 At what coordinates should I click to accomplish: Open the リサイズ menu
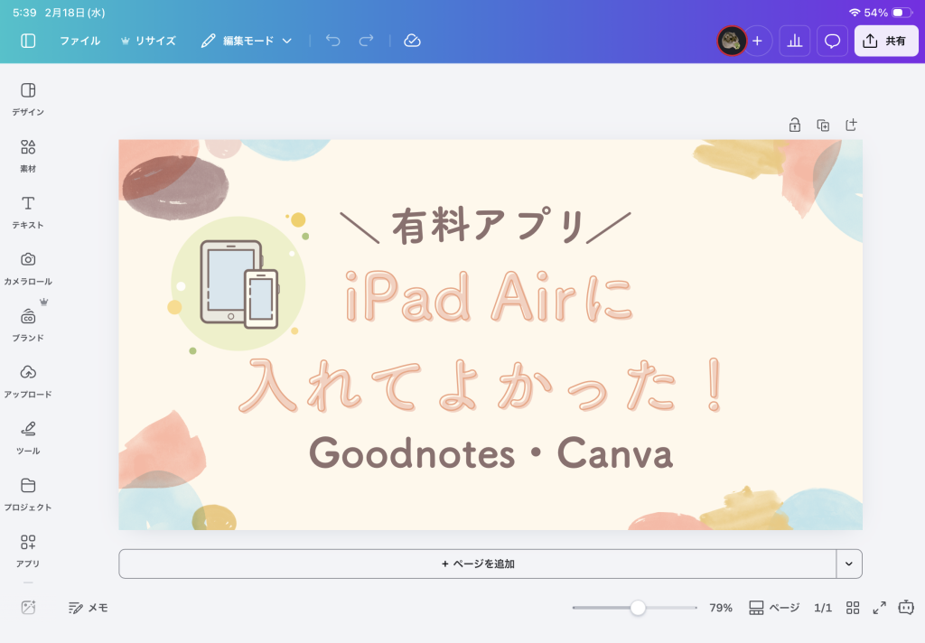tap(148, 41)
